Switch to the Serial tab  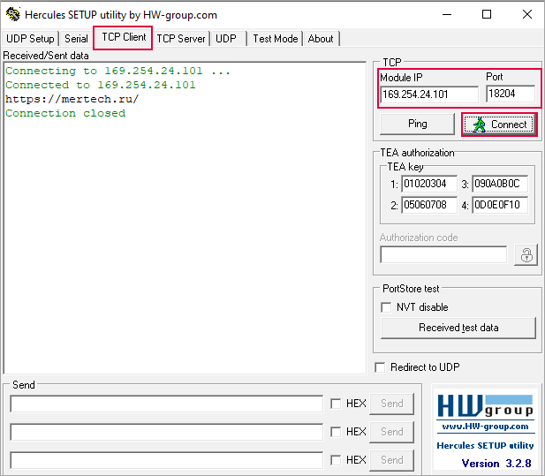coord(76,39)
